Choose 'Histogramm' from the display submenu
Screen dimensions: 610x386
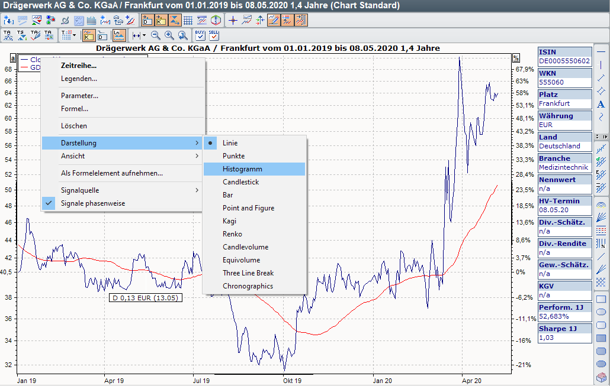point(242,169)
